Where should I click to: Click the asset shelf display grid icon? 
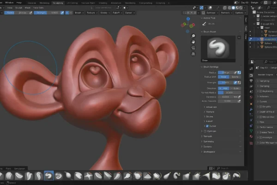tap(211, 168)
